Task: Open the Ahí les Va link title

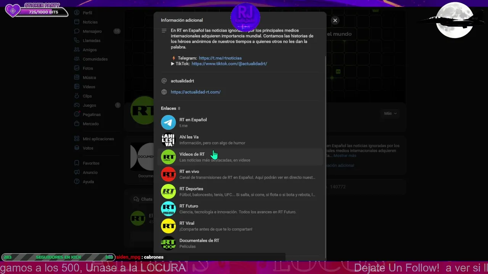Action: pos(189,137)
